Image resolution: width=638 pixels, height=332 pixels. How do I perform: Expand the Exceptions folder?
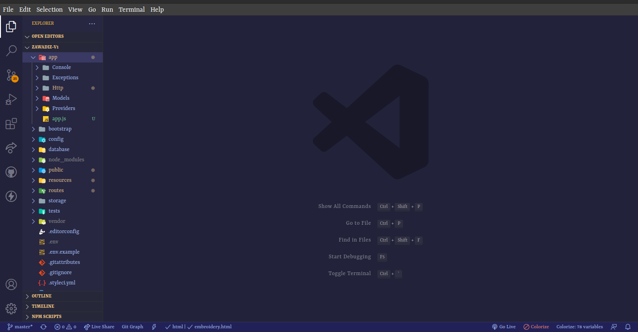pyautogui.click(x=63, y=78)
